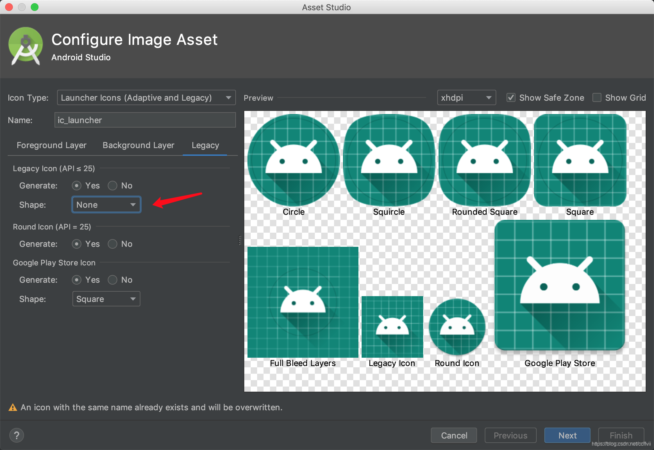Choose No for Google Play Store Icon
Viewport: 654px width, 450px height.
tap(113, 280)
